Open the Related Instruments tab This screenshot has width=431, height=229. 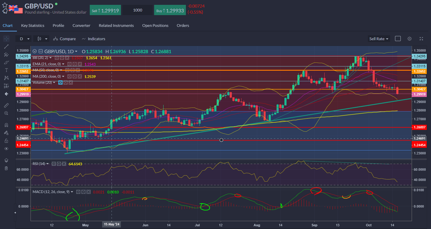[x=116, y=26]
